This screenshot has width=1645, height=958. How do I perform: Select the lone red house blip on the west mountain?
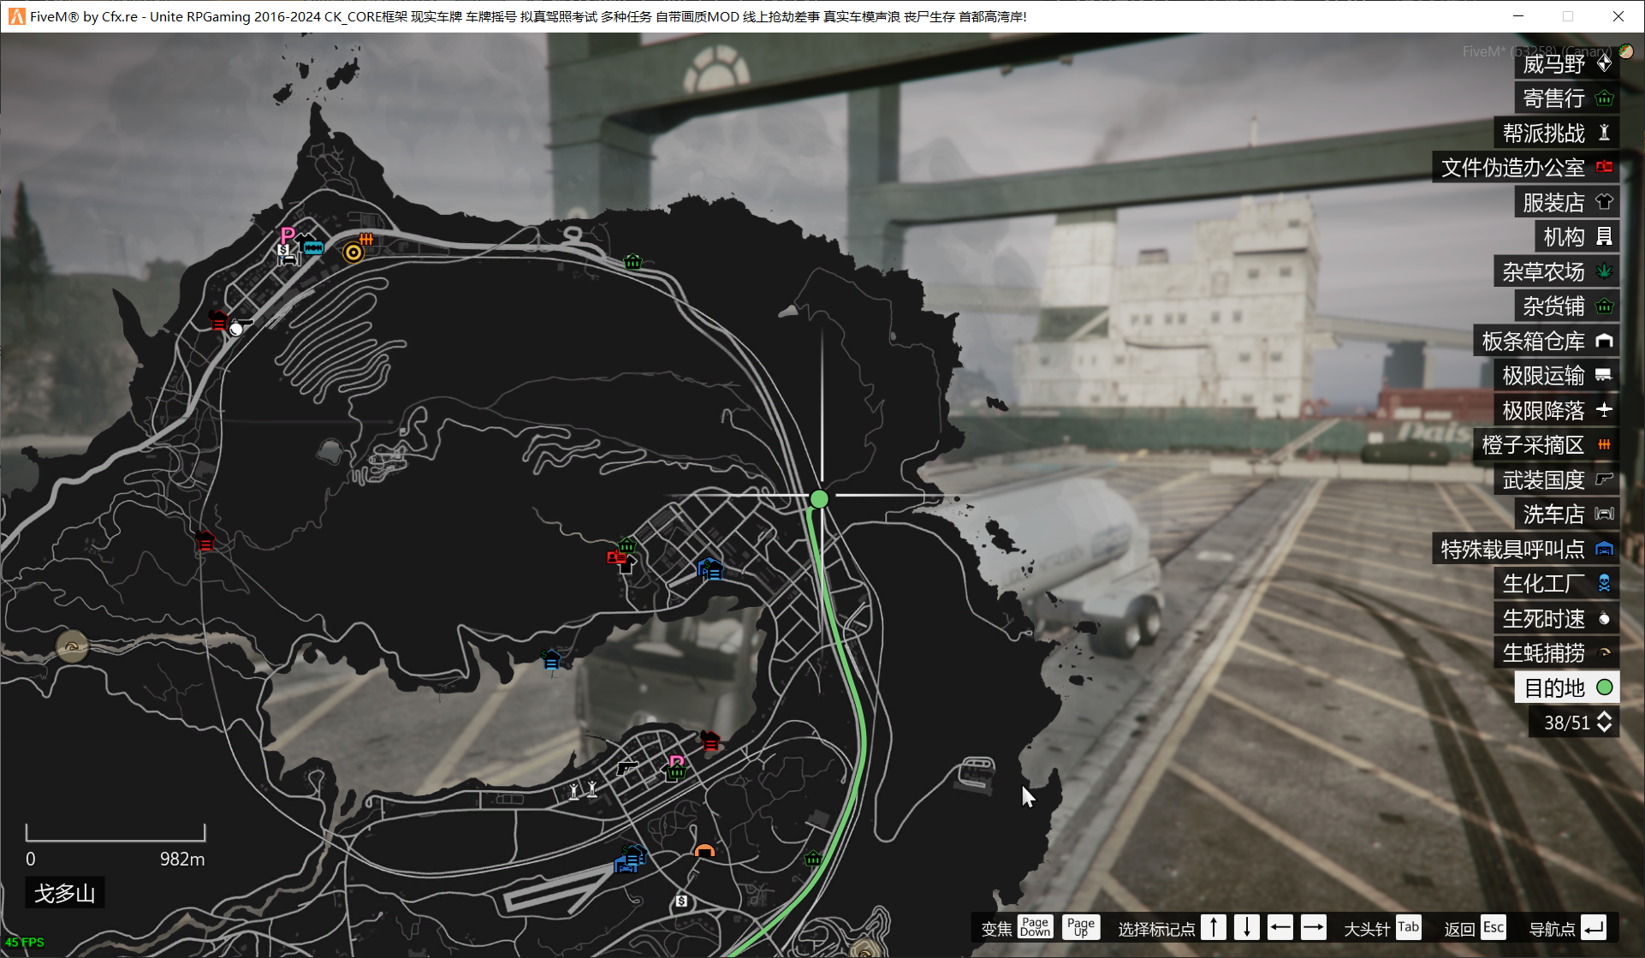205,541
